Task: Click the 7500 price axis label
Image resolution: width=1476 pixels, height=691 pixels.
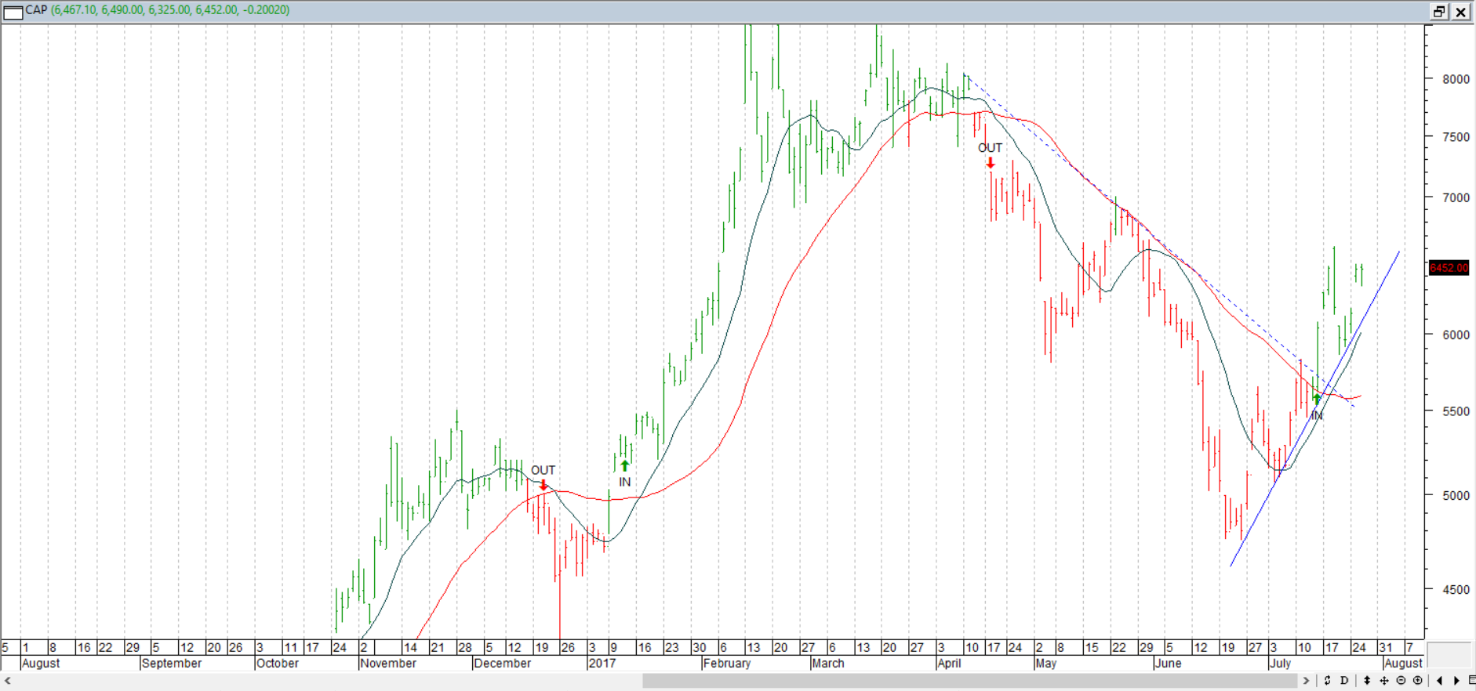Action: pos(1456,137)
